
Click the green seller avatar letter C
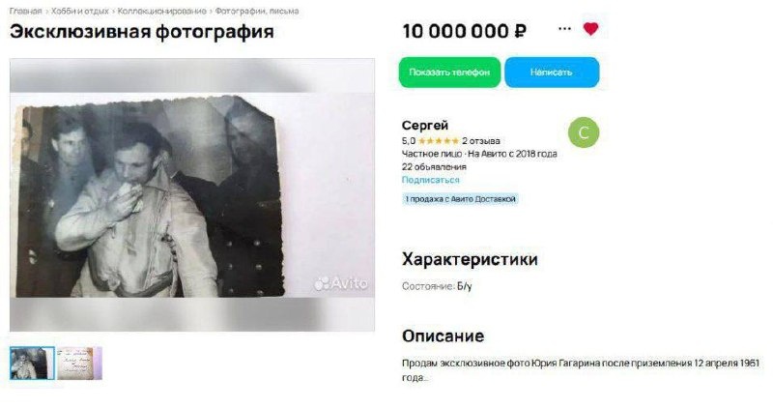coord(584,132)
